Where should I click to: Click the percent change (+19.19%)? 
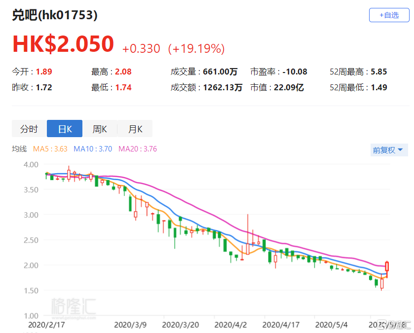pos(196,49)
